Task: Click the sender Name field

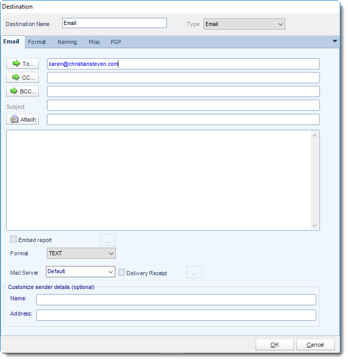Action: [x=176, y=300]
